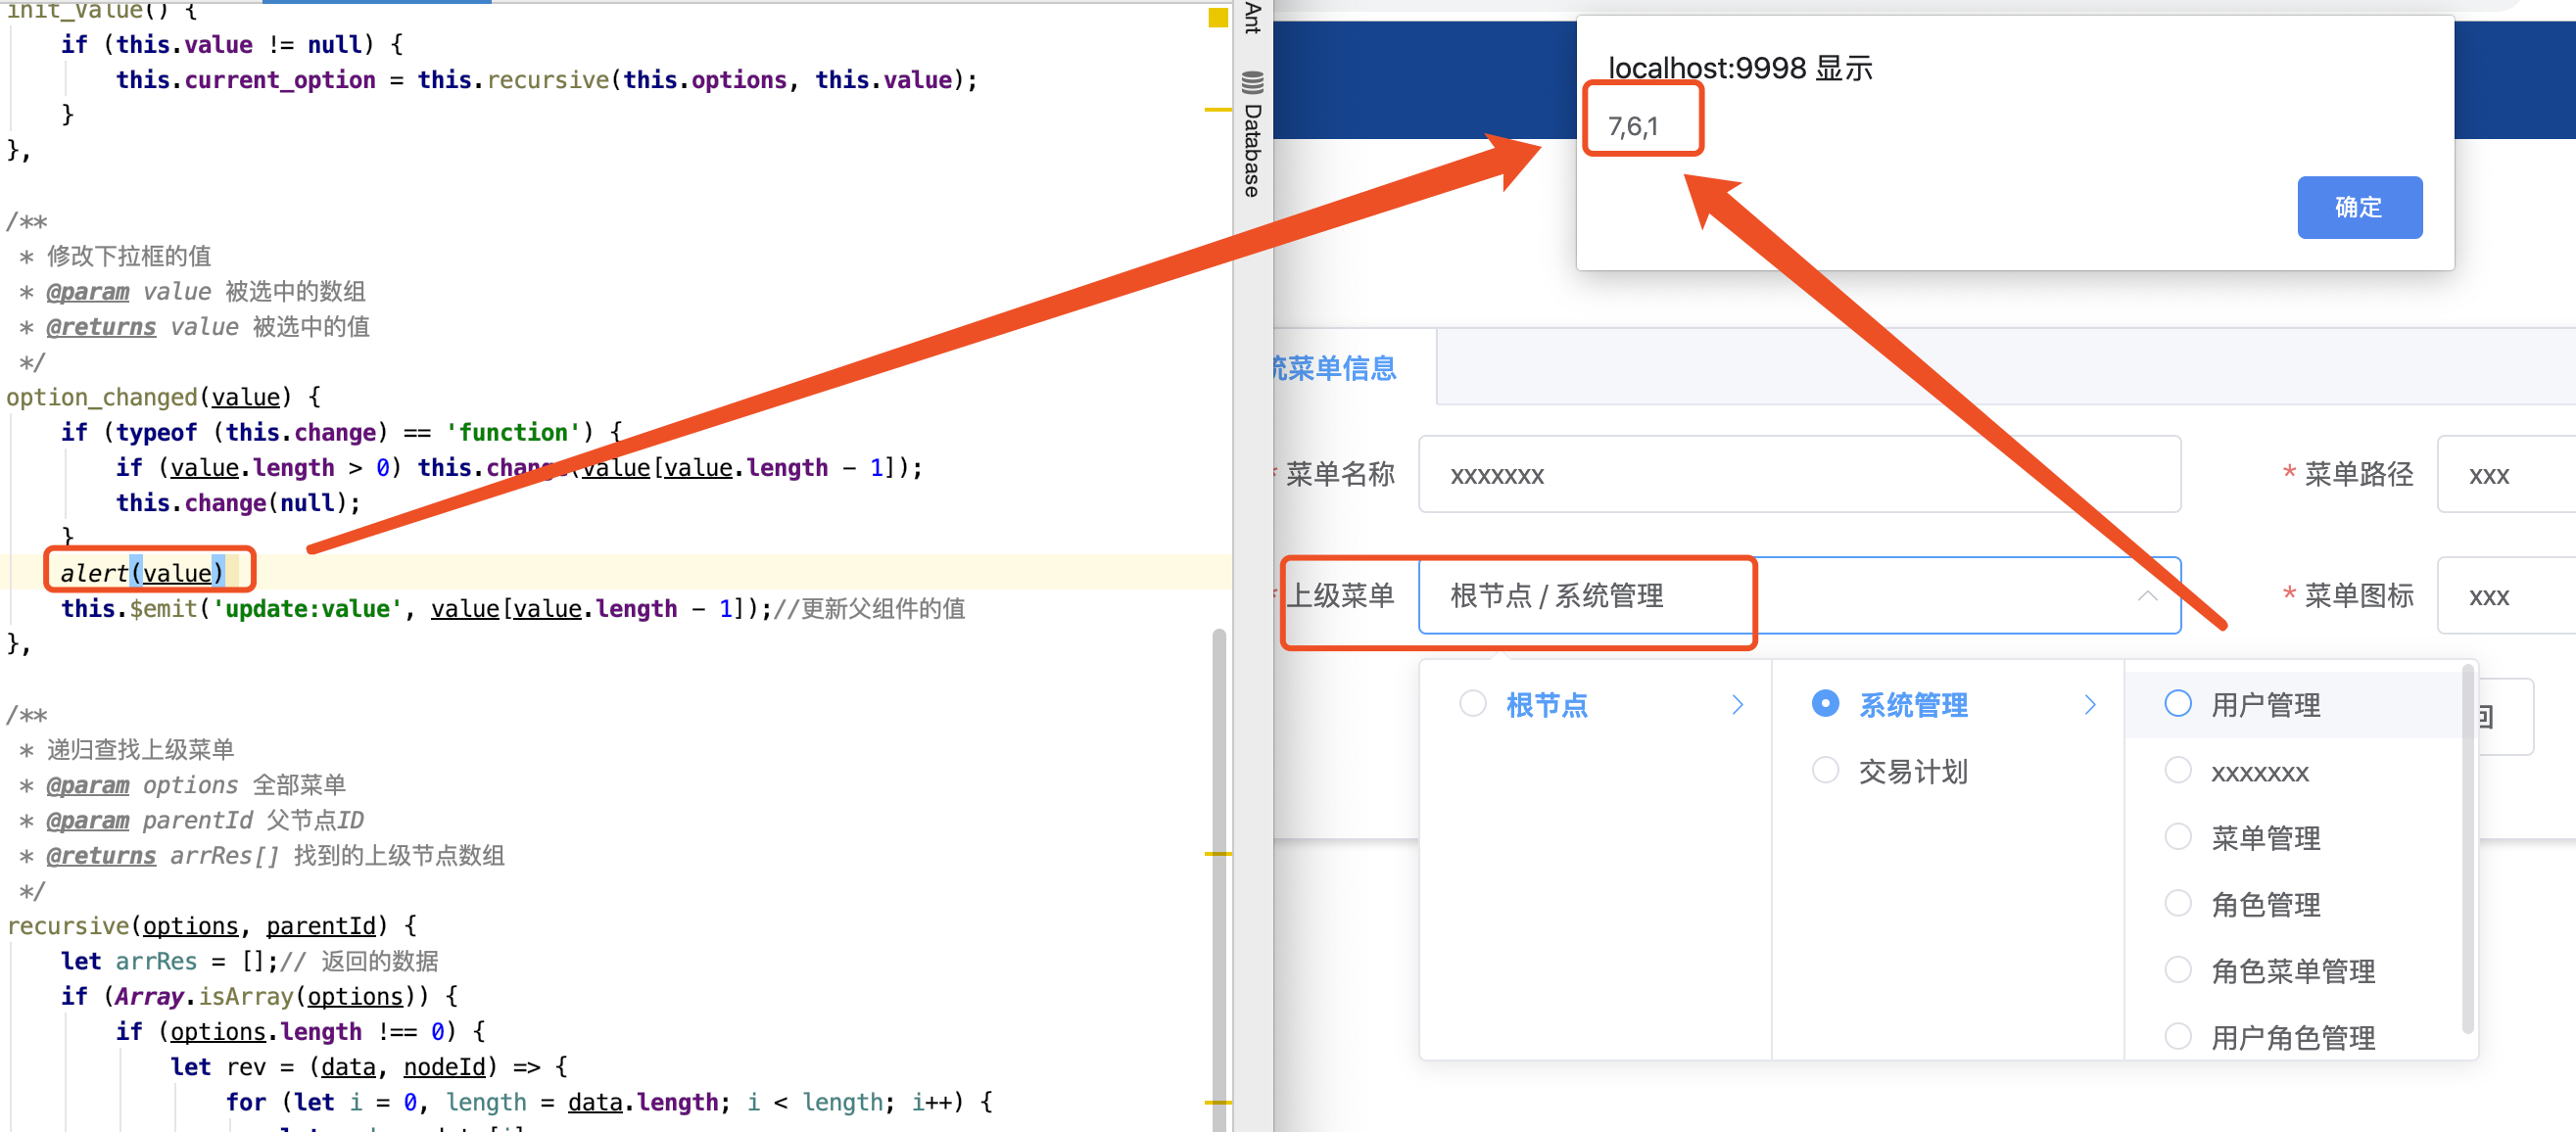
Task: Click the 菜单名称 input field
Action: 1798,475
